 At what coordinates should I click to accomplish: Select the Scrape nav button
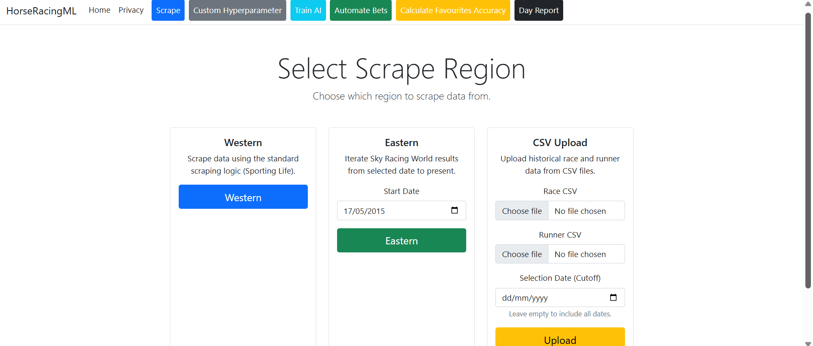coord(168,11)
